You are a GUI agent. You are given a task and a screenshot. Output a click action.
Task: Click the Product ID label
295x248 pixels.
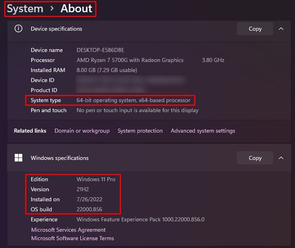[44, 90]
